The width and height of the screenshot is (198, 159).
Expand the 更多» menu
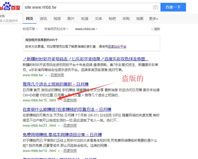pyautogui.click(x=153, y=19)
